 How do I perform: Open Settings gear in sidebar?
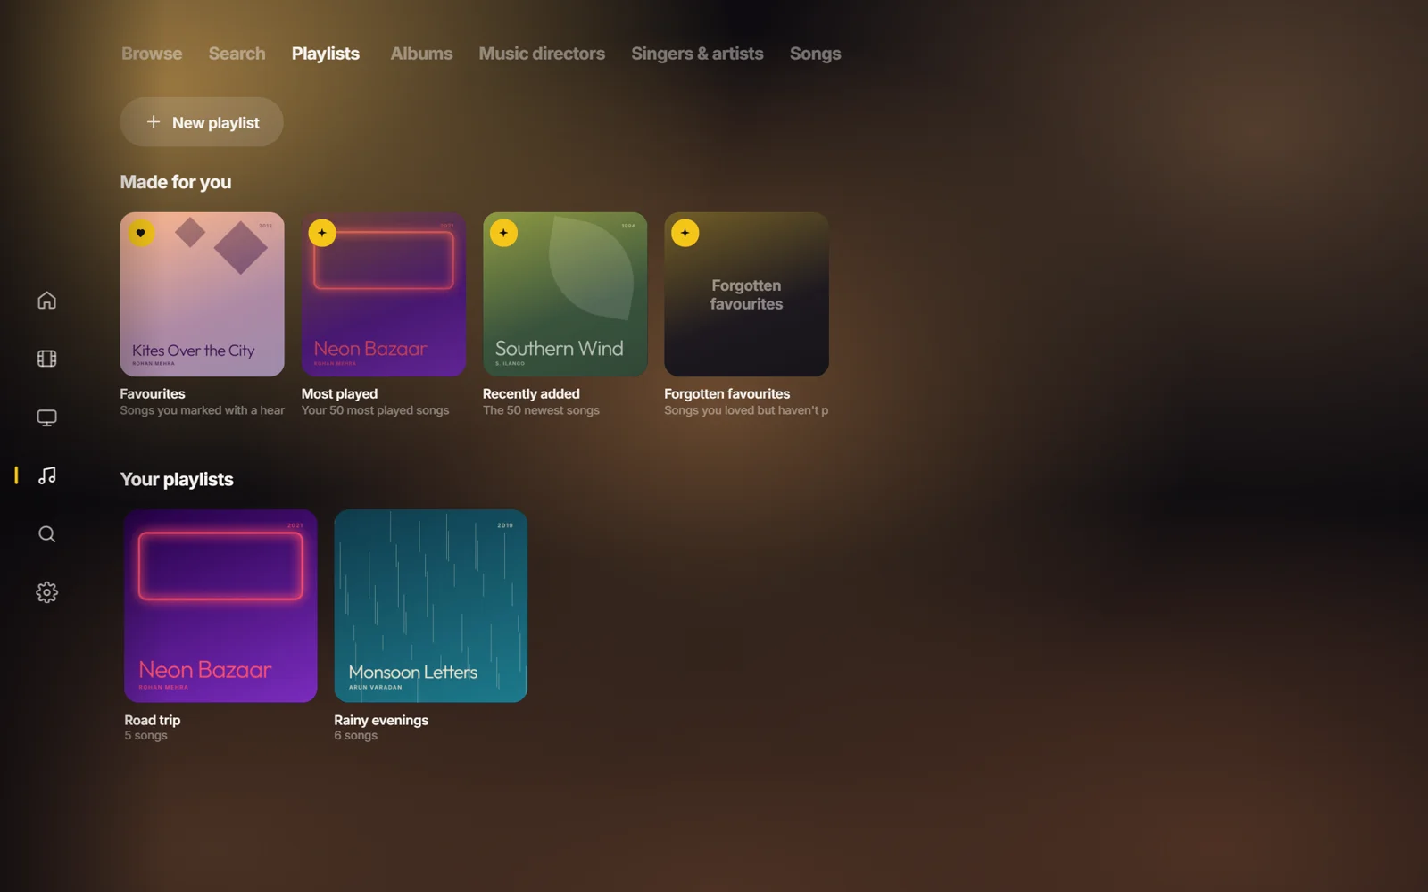pyautogui.click(x=46, y=592)
